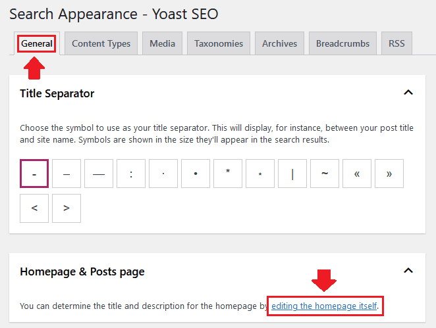Click the Search Appearance - Yoast SEO title
Screen dimensions: 436x328
pyautogui.click(x=114, y=14)
